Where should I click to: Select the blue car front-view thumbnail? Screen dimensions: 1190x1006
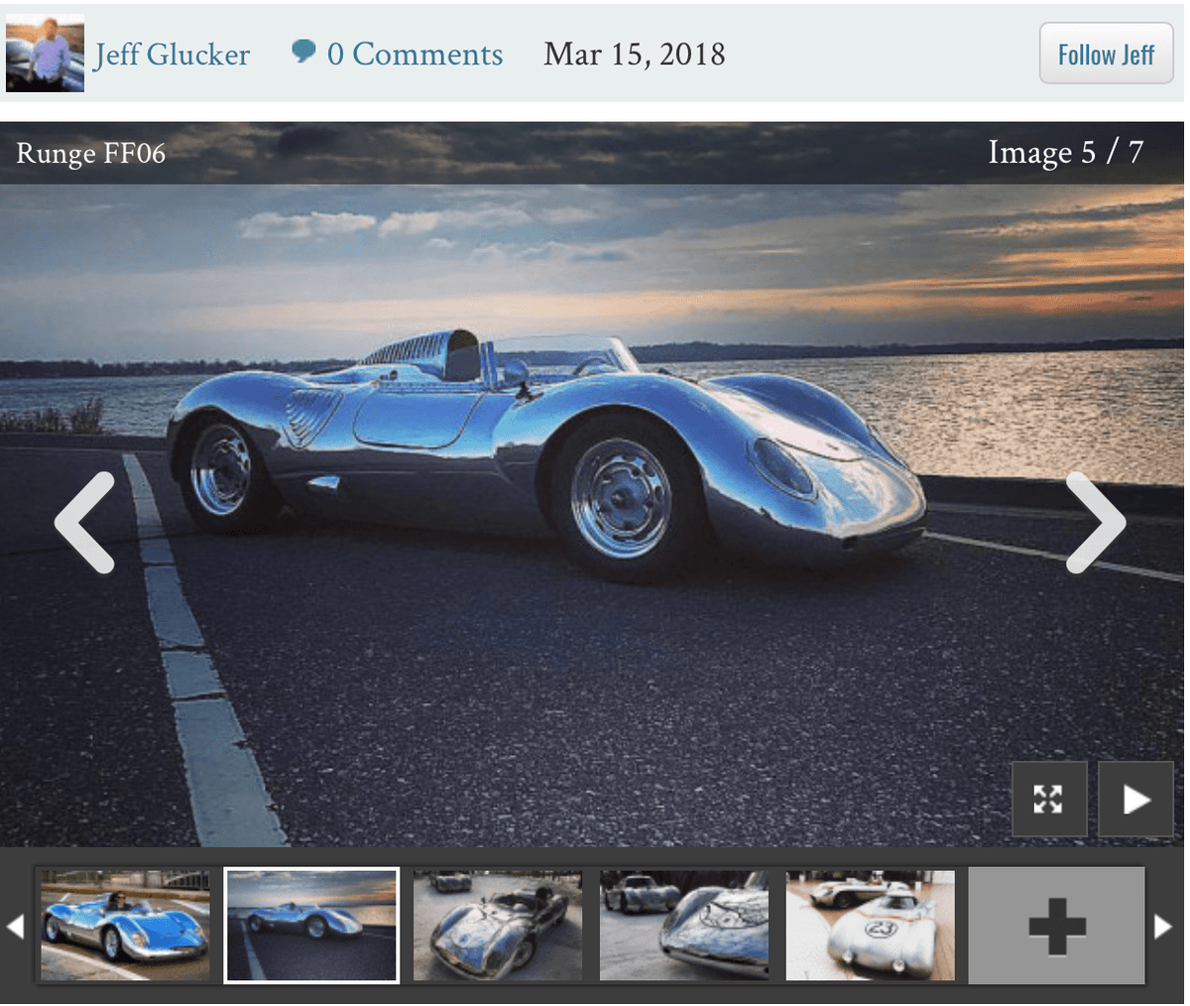click(125, 925)
